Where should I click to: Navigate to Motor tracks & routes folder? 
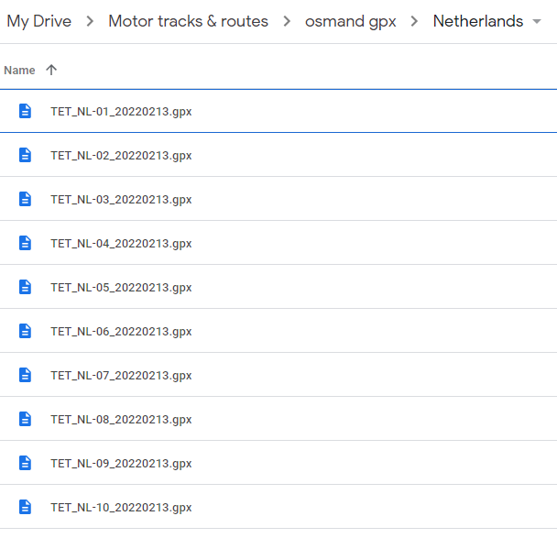(x=189, y=21)
